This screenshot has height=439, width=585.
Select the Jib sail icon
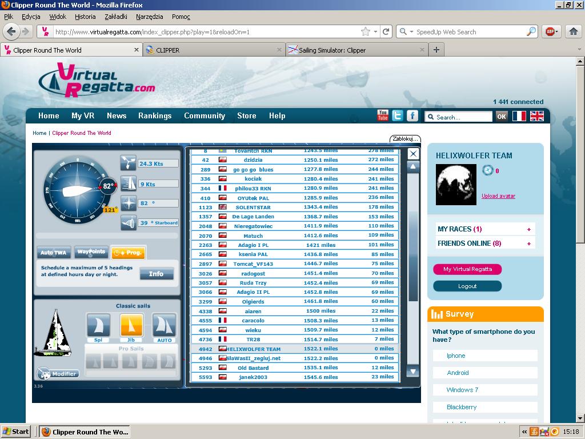[x=131, y=325]
